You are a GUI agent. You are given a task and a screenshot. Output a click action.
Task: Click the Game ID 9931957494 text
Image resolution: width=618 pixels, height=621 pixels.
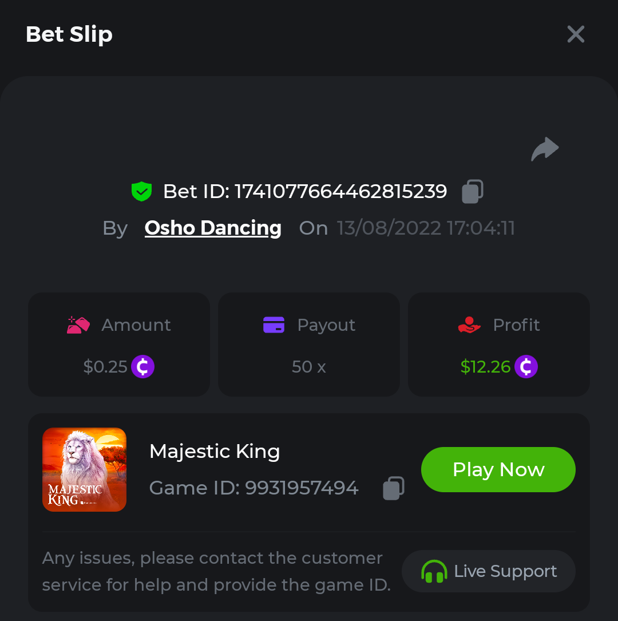click(253, 488)
